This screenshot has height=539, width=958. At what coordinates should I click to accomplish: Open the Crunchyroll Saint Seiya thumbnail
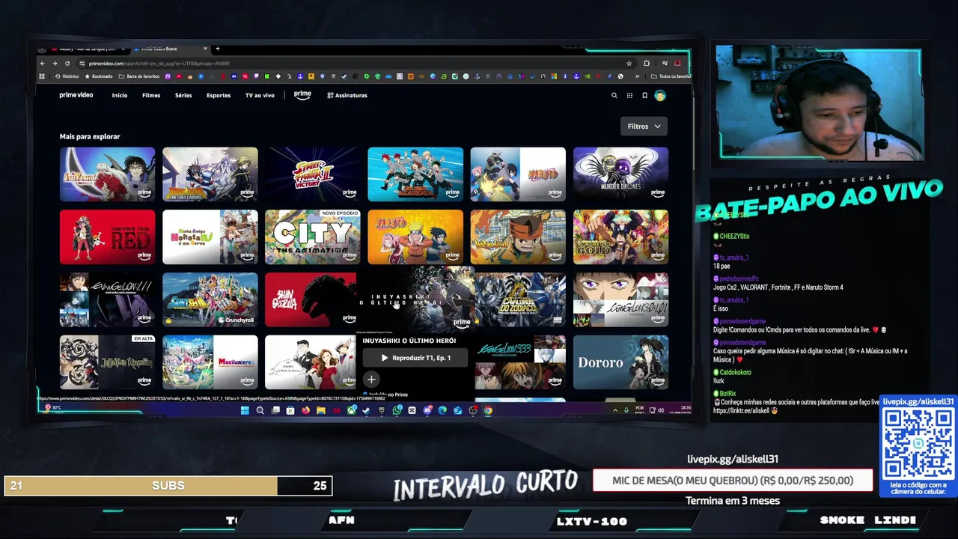tap(210, 299)
